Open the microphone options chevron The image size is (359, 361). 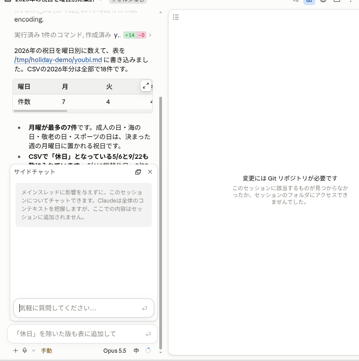[34, 351]
